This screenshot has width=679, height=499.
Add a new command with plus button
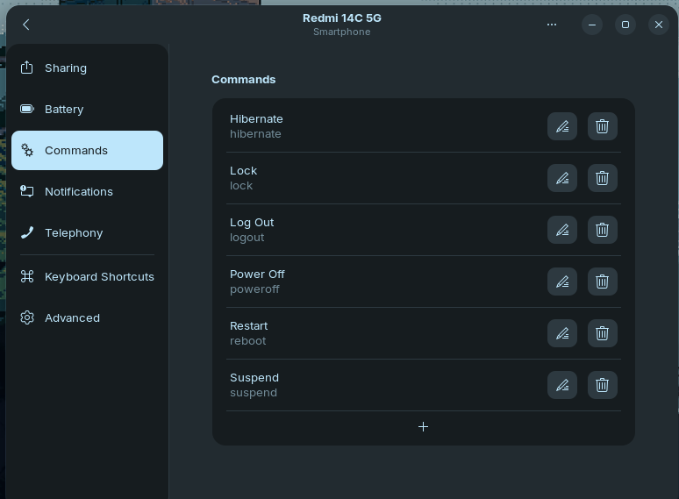pyautogui.click(x=423, y=427)
